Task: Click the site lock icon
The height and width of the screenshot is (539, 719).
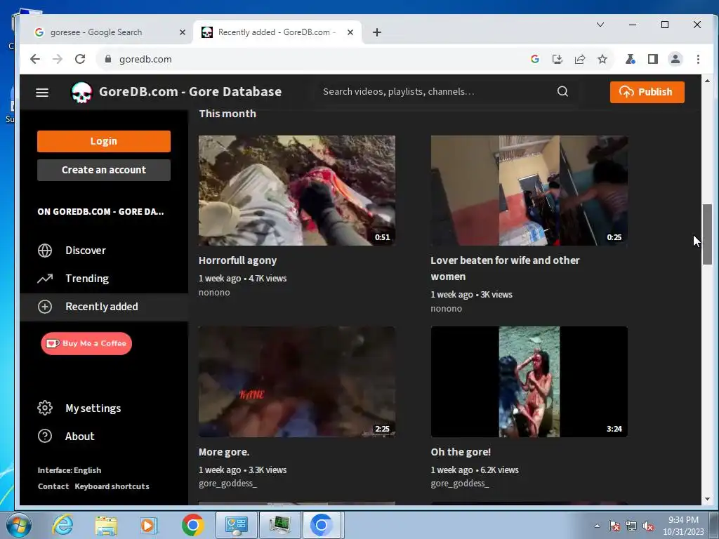Action: [x=108, y=59]
